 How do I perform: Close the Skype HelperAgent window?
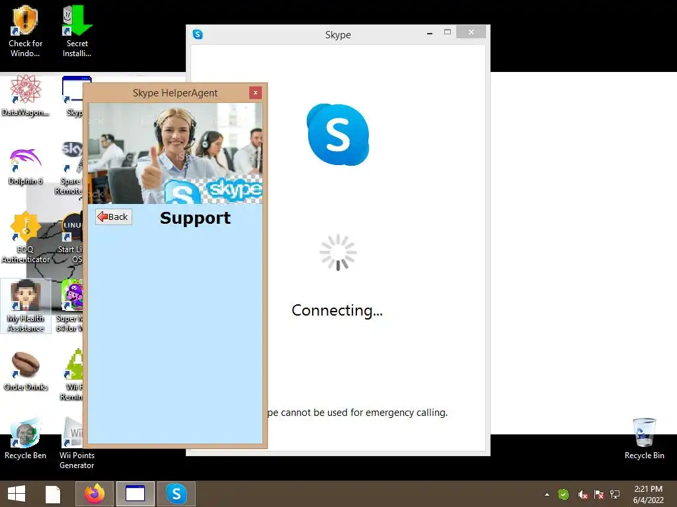pos(255,92)
